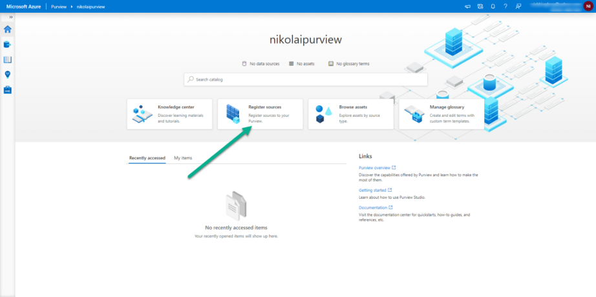
Task: Switch to the My items tab
Action: click(x=183, y=158)
